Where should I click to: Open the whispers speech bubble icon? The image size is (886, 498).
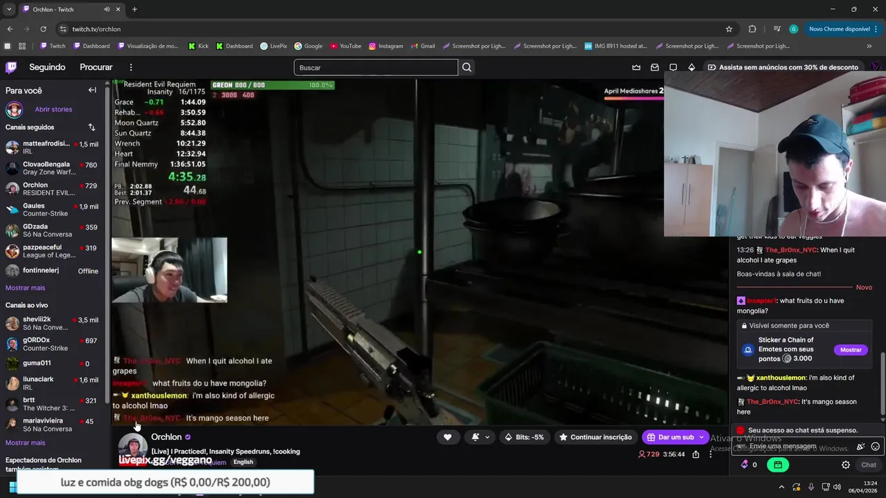click(x=673, y=67)
